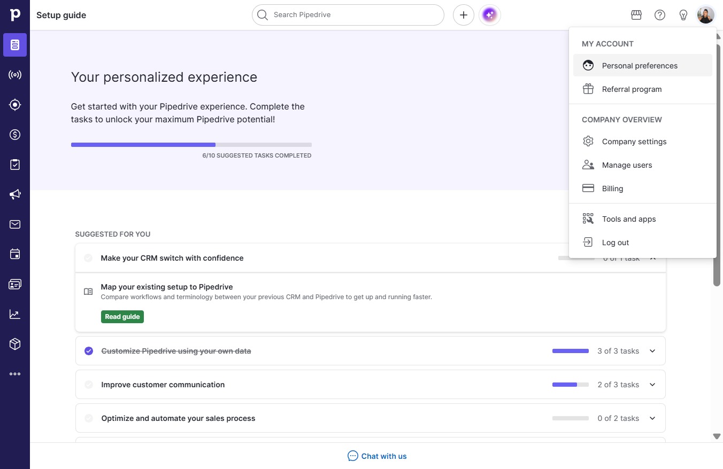
Task: Toggle checkmark for Customize Pipedrive using your data
Action: (x=89, y=351)
